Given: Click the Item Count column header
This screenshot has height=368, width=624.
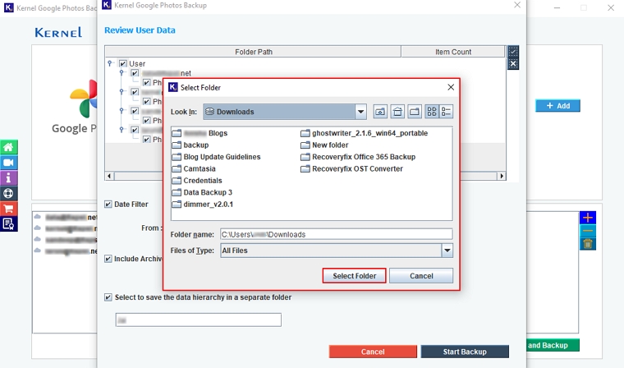Looking at the screenshot, I should [x=453, y=52].
